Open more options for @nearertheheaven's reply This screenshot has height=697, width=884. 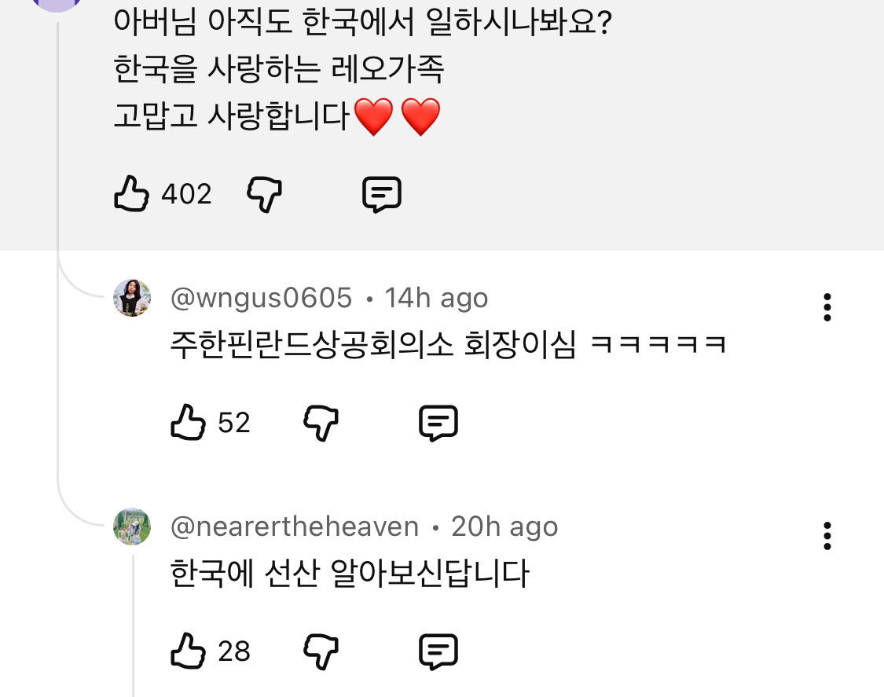[827, 535]
